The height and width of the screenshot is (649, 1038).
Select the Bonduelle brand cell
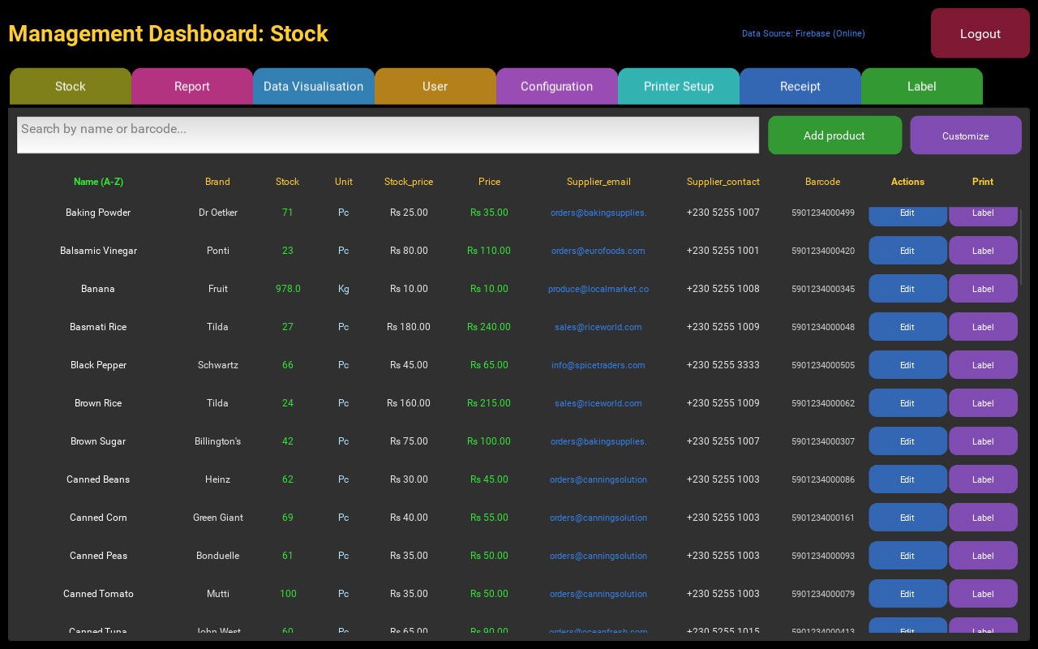coord(217,556)
